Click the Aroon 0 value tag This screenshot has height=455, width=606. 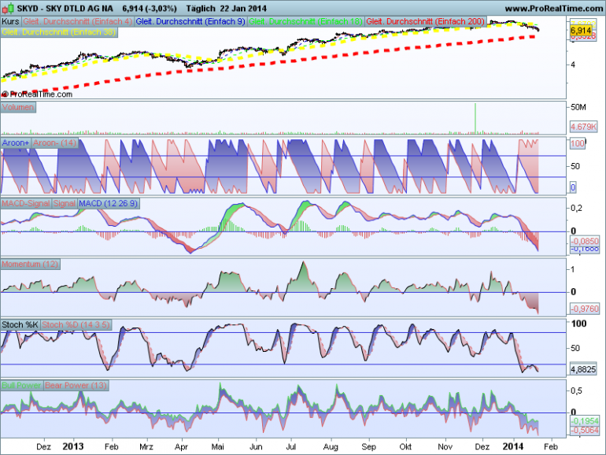point(573,187)
